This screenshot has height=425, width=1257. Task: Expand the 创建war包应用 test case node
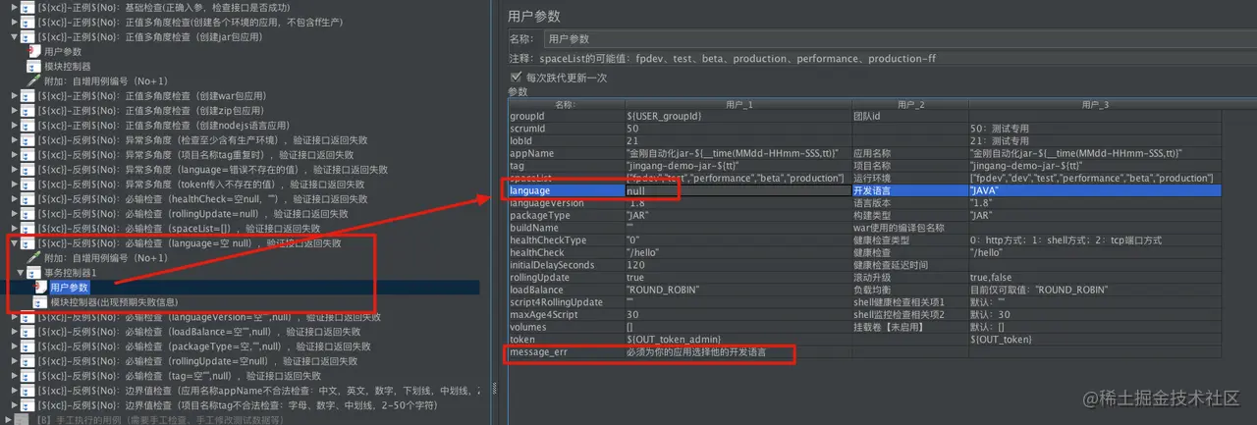14,96
